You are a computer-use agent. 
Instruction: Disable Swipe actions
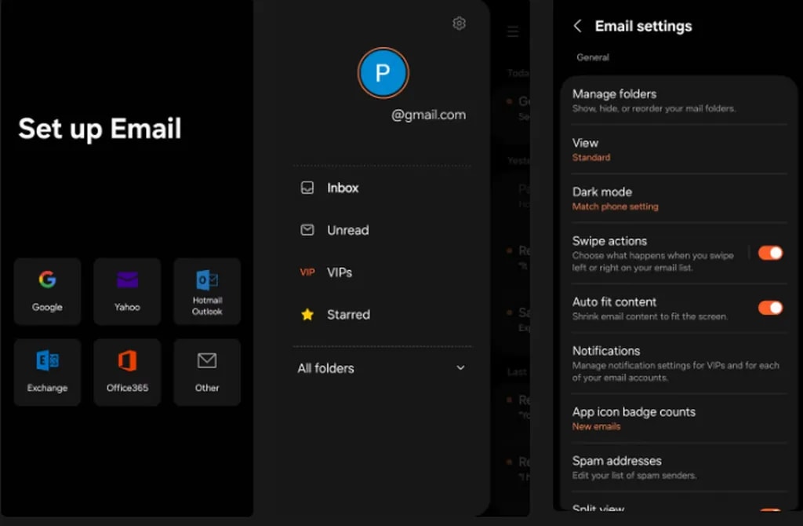tap(769, 253)
